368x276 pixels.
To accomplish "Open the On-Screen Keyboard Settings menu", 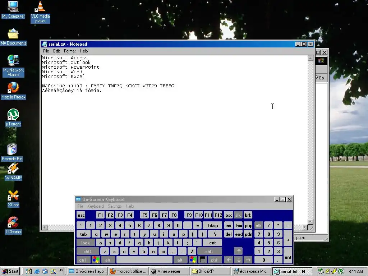I will (x=115, y=206).
